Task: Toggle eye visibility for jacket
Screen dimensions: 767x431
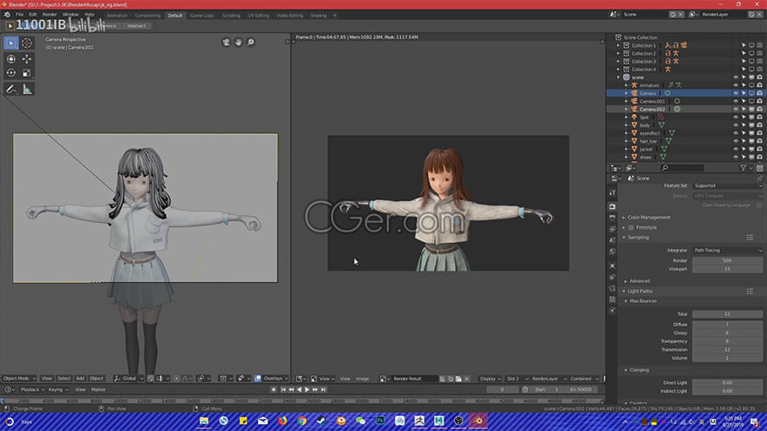Action: click(x=736, y=149)
